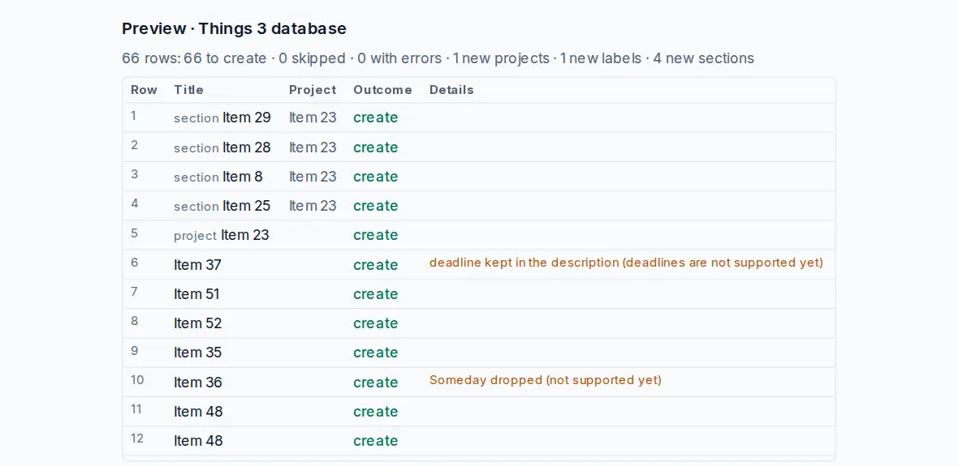Select the "deadline kept in the description" warning
The width and height of the screenshot is (958, 466).
pyautogui.click(x=626, y=263)
